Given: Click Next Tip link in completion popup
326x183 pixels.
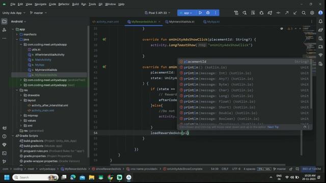Looking at the screenshot, I should pos(273,127).
